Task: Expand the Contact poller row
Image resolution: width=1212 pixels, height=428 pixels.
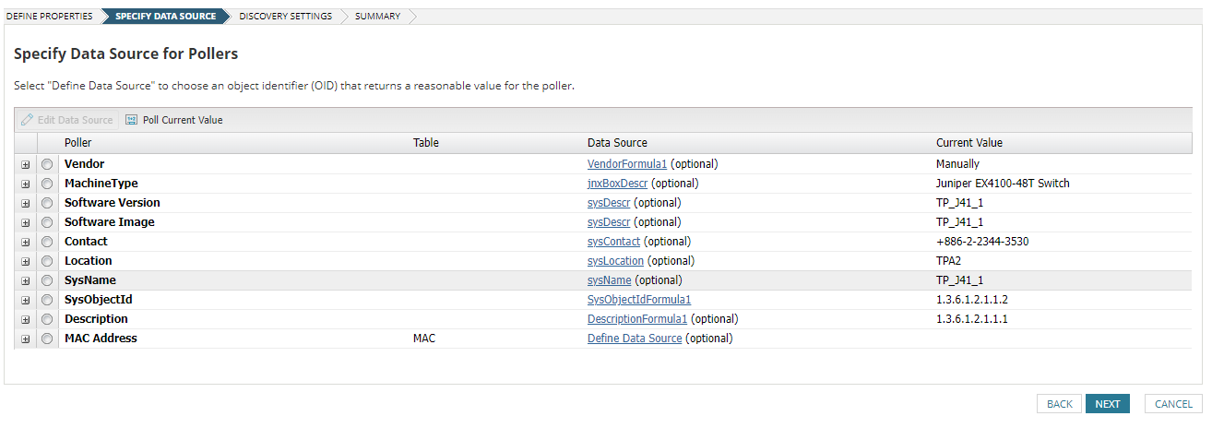Action: coord(26,242)
